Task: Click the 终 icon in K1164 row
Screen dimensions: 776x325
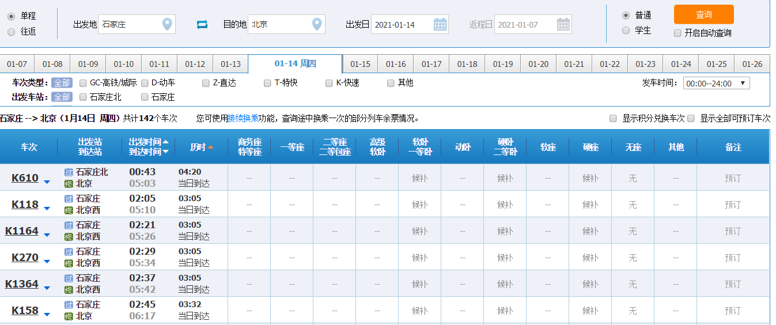Action: point(69,237)
